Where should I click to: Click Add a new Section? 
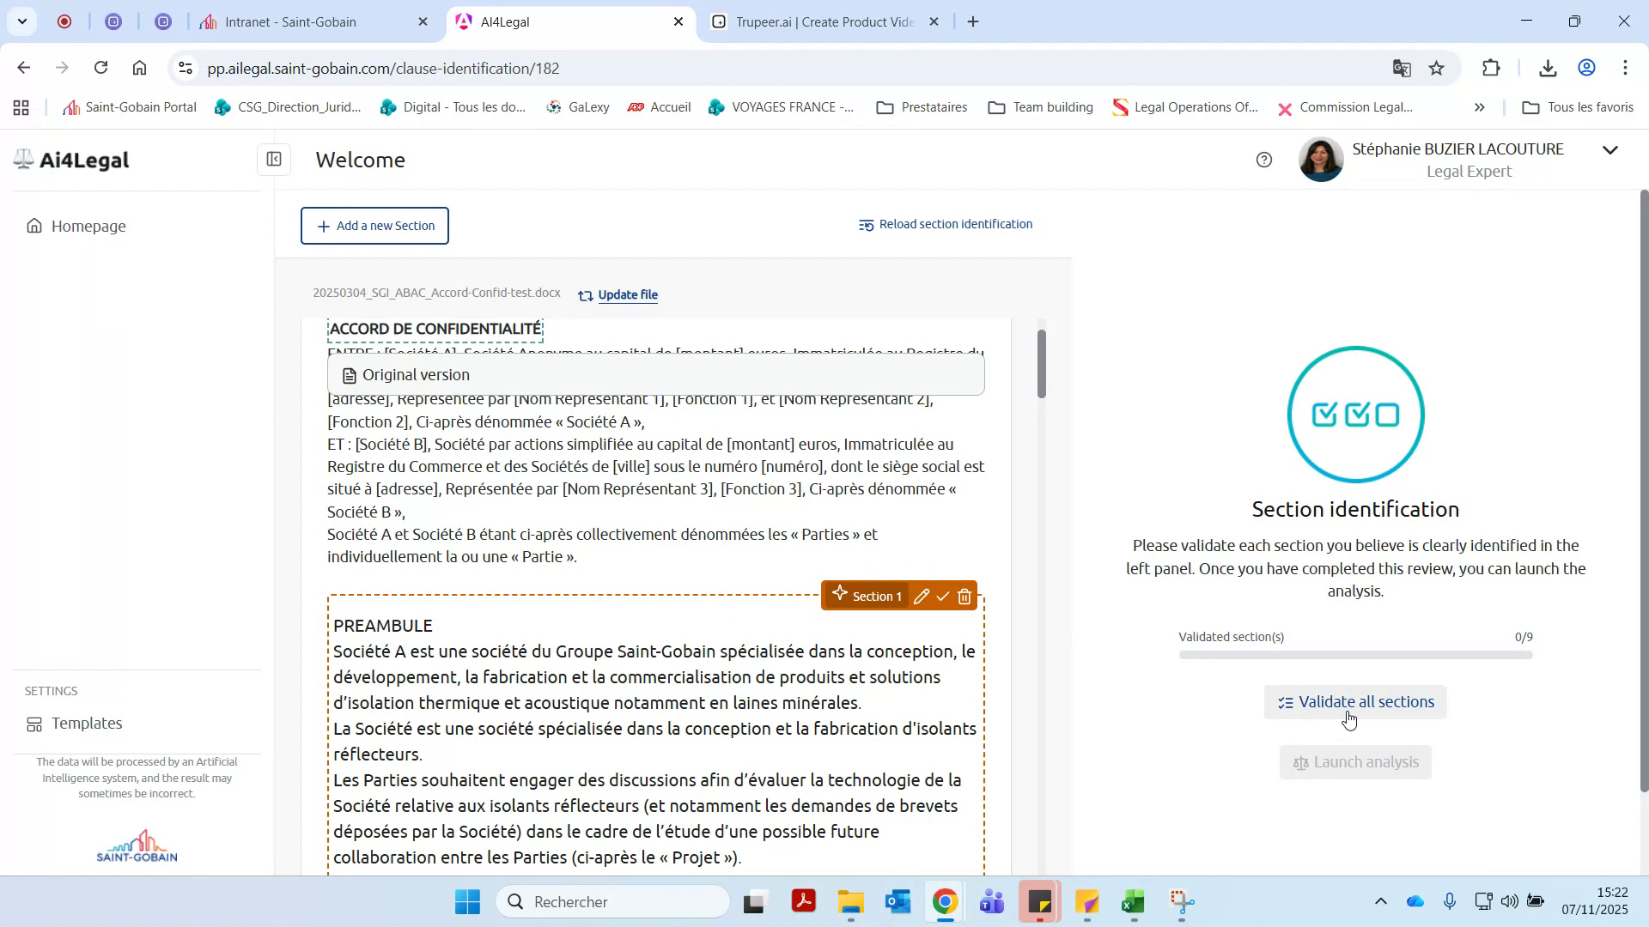point(374,226)
